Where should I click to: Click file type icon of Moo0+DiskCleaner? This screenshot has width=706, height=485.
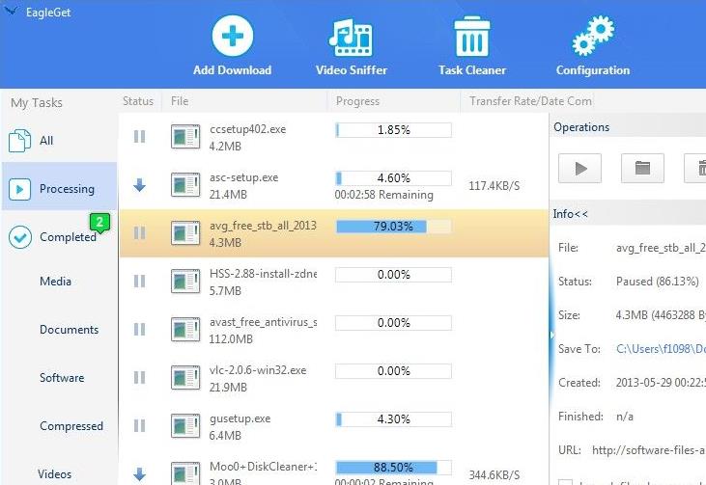coord(185,473)
